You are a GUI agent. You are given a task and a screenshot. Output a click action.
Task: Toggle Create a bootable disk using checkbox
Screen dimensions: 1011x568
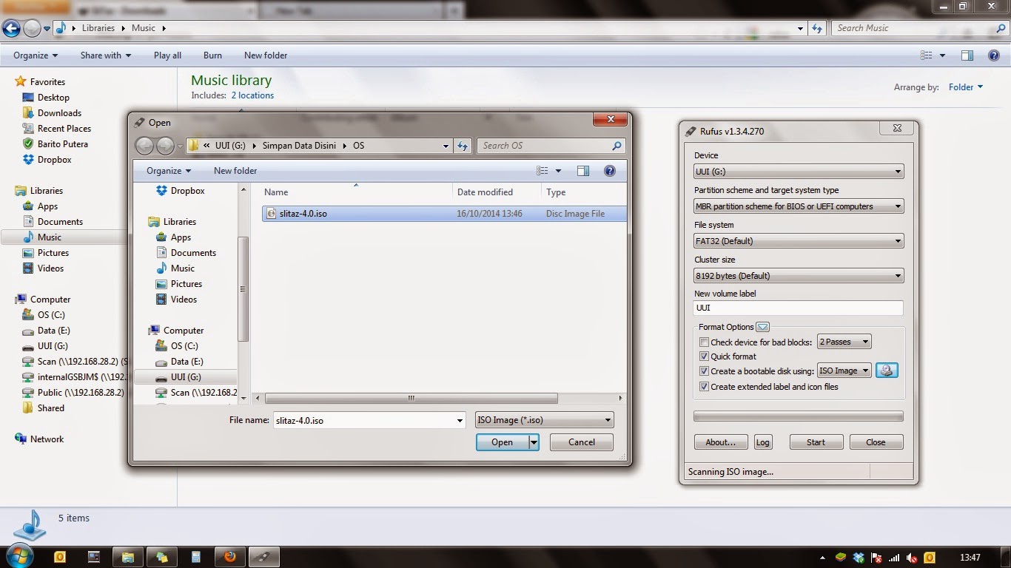[704, 371]
